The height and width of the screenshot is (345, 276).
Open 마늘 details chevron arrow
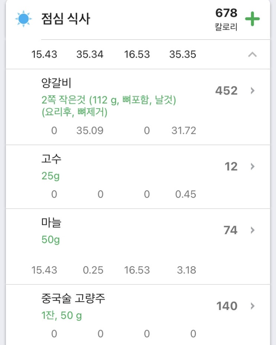point(253,230)
